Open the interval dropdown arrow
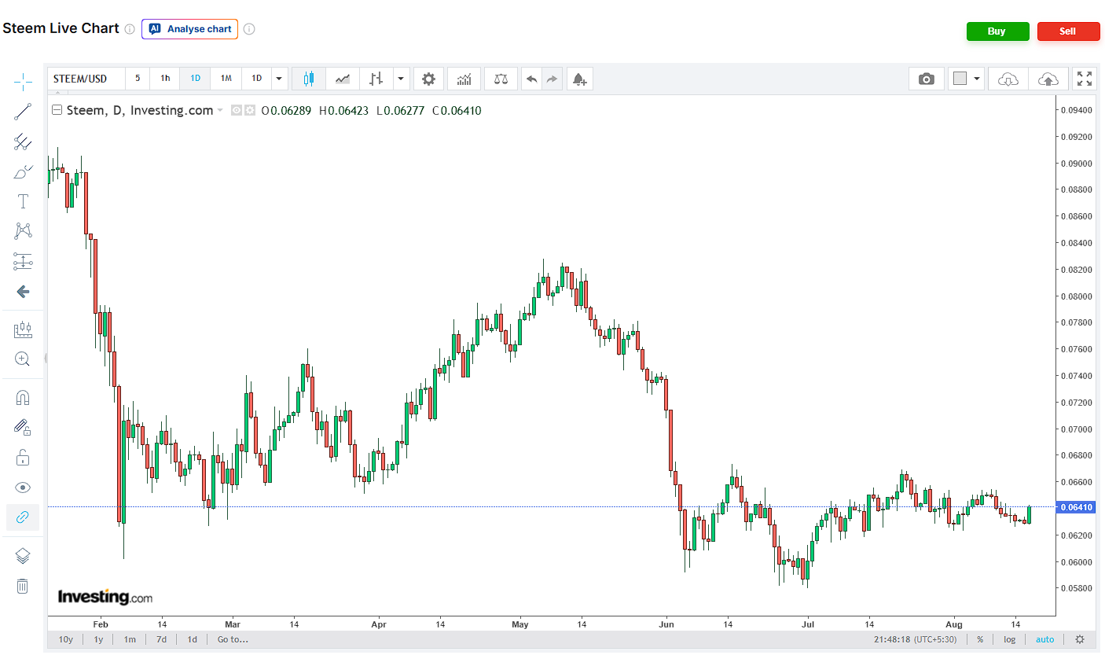The image size is (1105, 655). click(x=279, y=79)
